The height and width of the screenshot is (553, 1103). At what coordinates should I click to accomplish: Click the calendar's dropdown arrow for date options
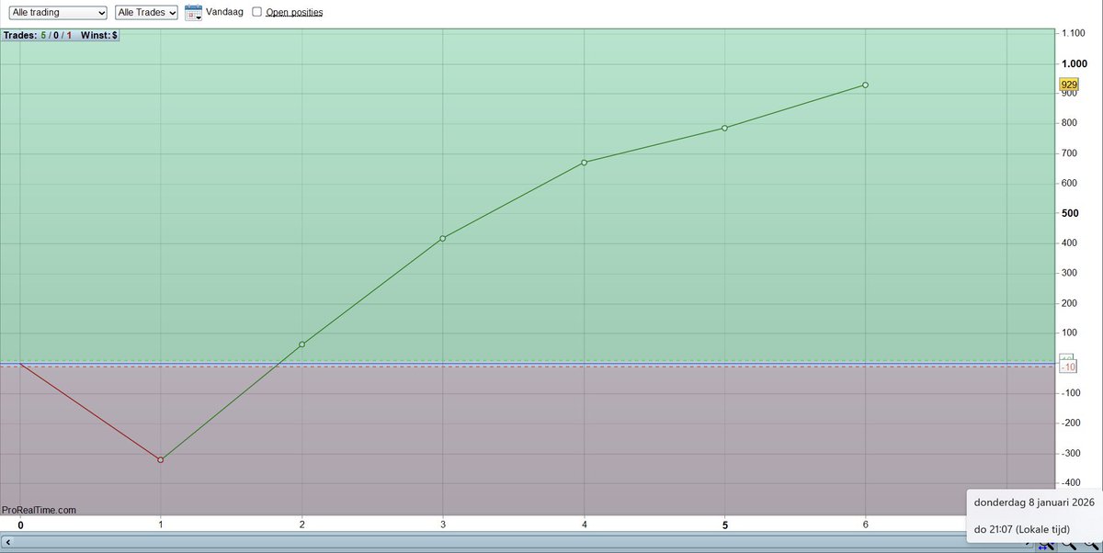[x=198, y=17]
